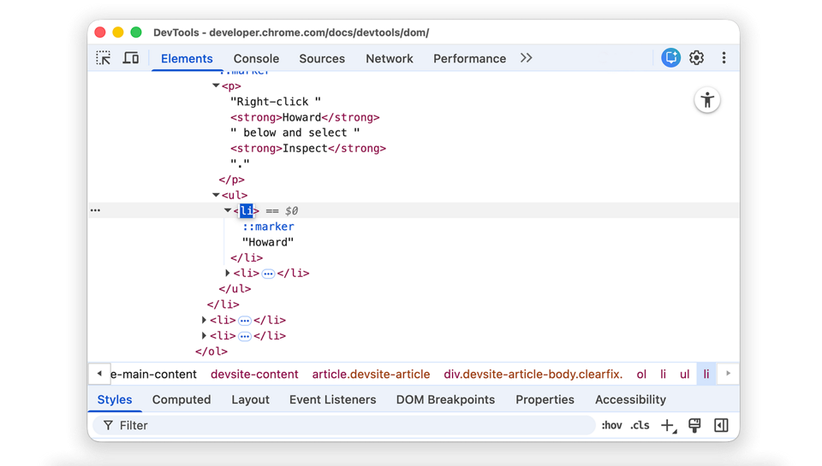Open the Computed pane tab
The height and width of the screenshot is (466, 822).
point(182,399)
